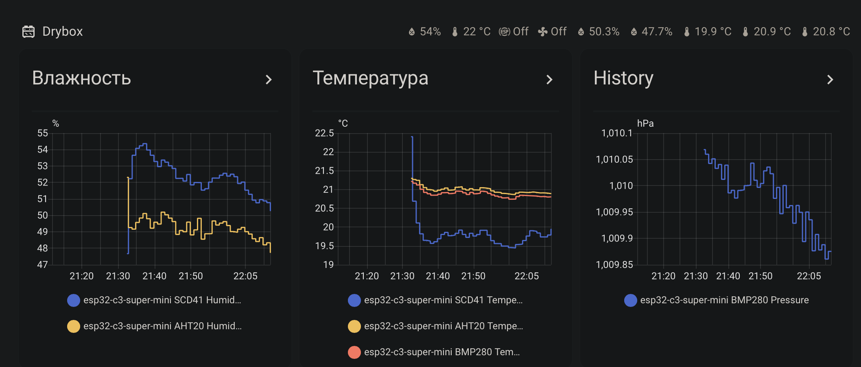Click the Drybox calendar icon
This screenshot has width=861, height=367.
tap(28, 31)
